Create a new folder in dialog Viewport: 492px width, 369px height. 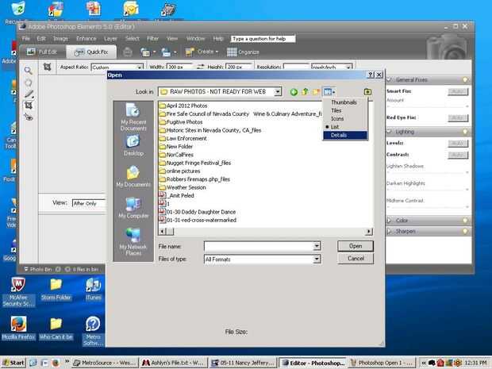pos(316,91)
